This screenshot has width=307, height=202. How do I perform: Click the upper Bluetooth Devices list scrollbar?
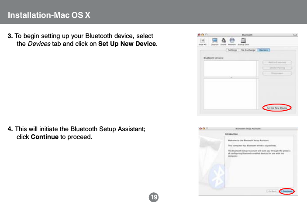pos(258,69)
